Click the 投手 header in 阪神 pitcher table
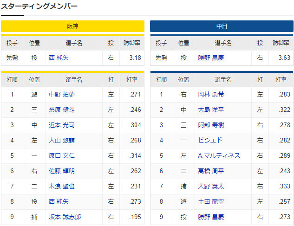294x226 pixels. (x=12, y=43)
